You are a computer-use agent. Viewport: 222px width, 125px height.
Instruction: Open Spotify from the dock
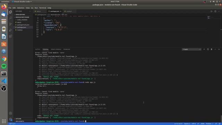4,66
